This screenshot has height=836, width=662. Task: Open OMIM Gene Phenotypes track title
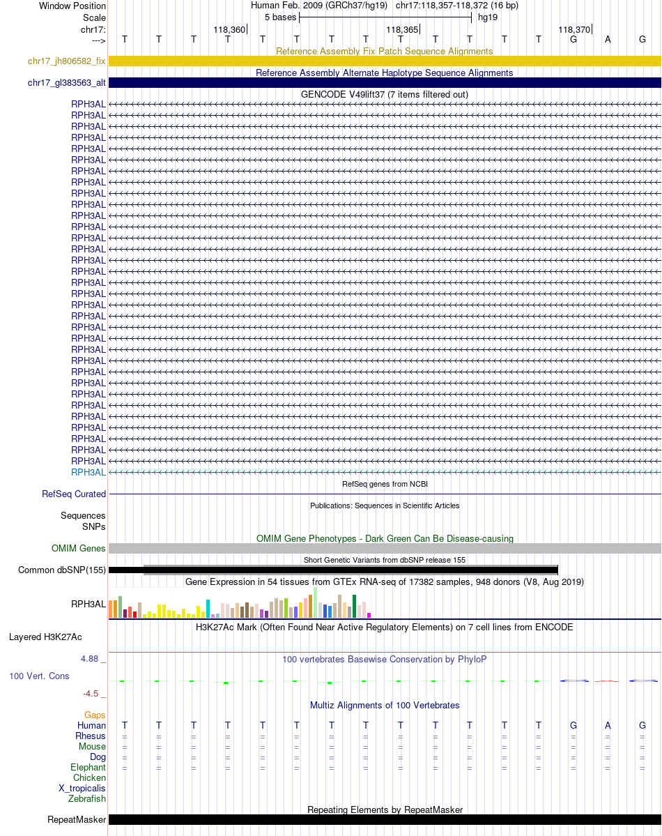coord(384,538)
